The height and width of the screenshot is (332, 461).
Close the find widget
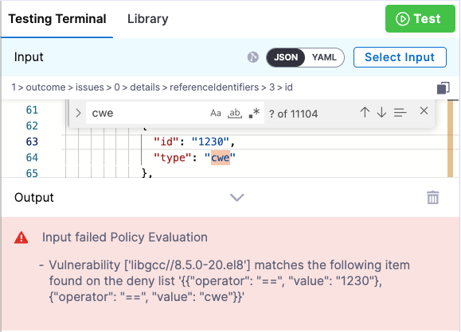click(424, 111)
